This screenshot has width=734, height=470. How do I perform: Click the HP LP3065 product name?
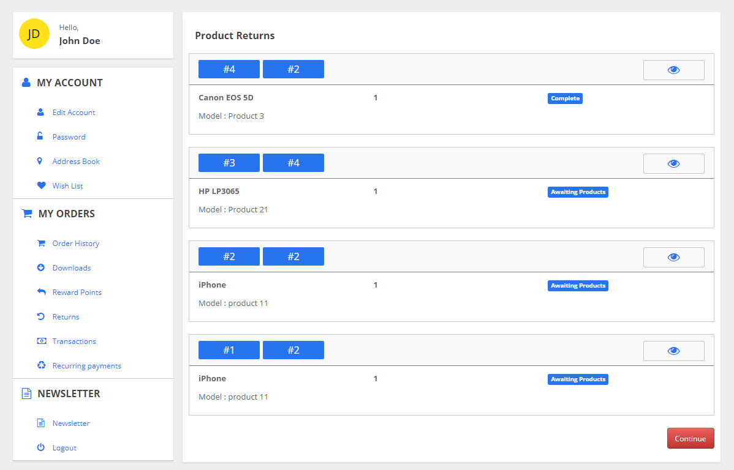[x=219, y=192]
